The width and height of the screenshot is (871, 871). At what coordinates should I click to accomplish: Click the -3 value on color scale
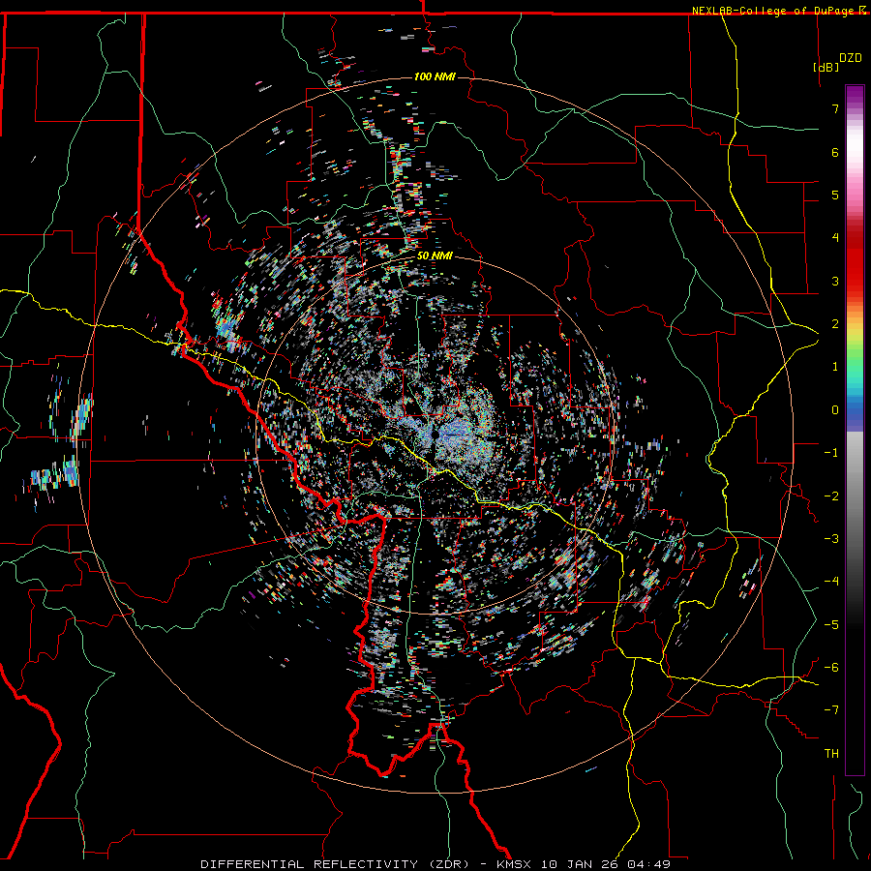coord(831,539)
